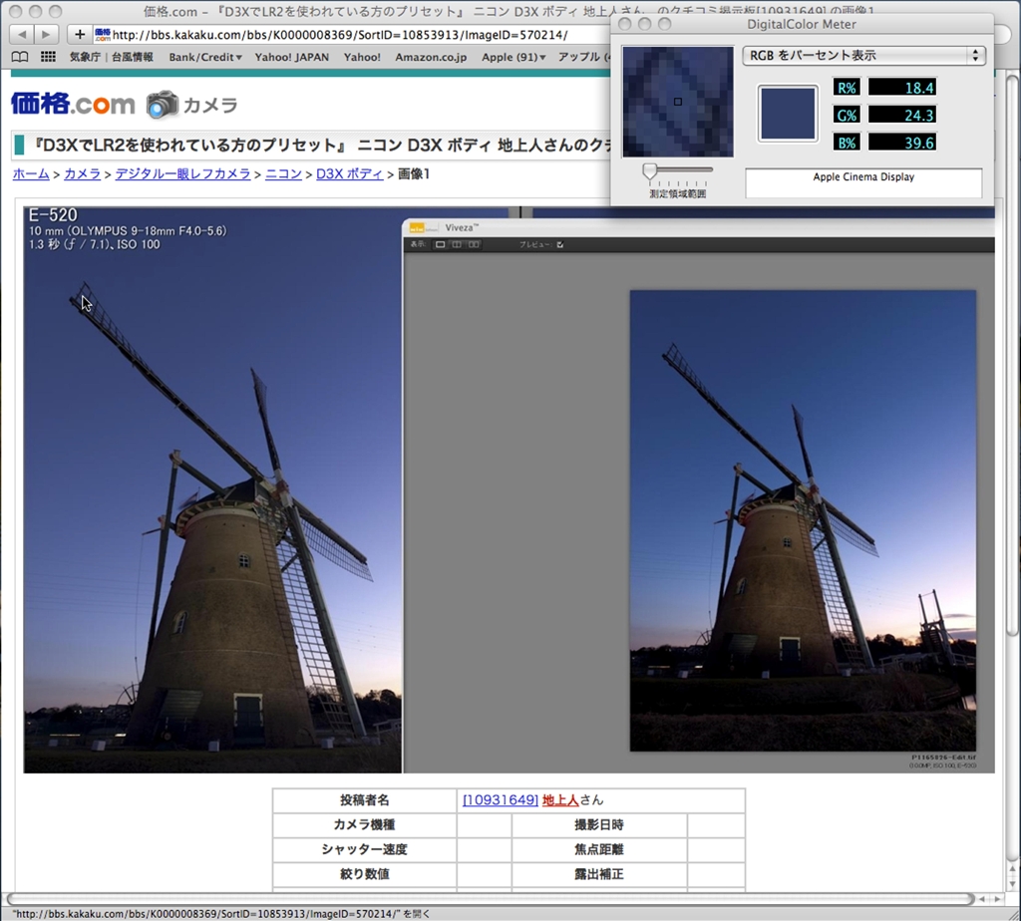Follow the デジタル一眼レフカメラ breadcrumb link
This screenshot has width=1021, height=921.
(183, 173)
